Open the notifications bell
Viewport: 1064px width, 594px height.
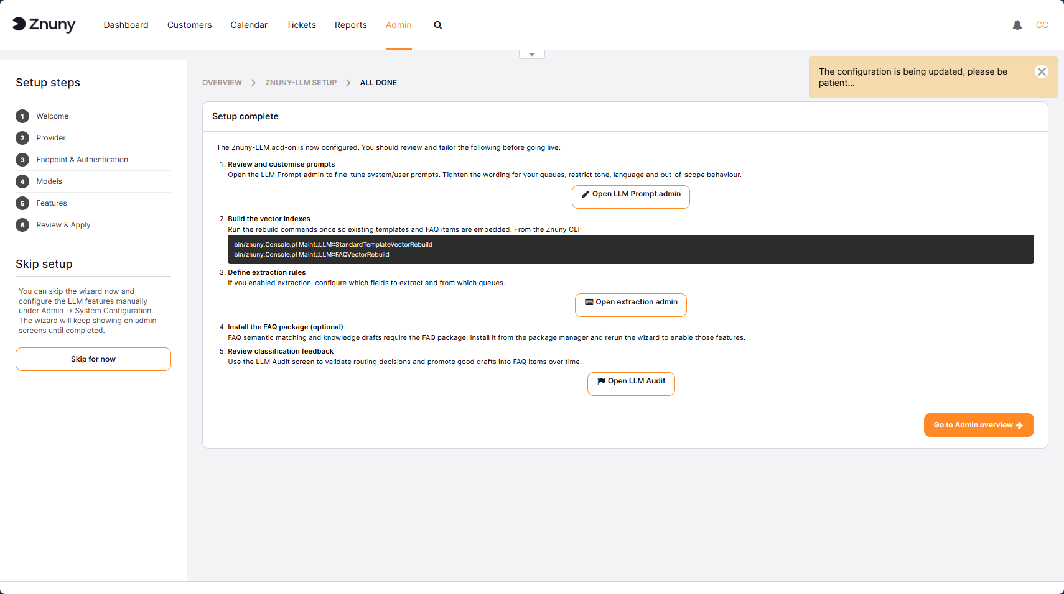[1017, 25]
